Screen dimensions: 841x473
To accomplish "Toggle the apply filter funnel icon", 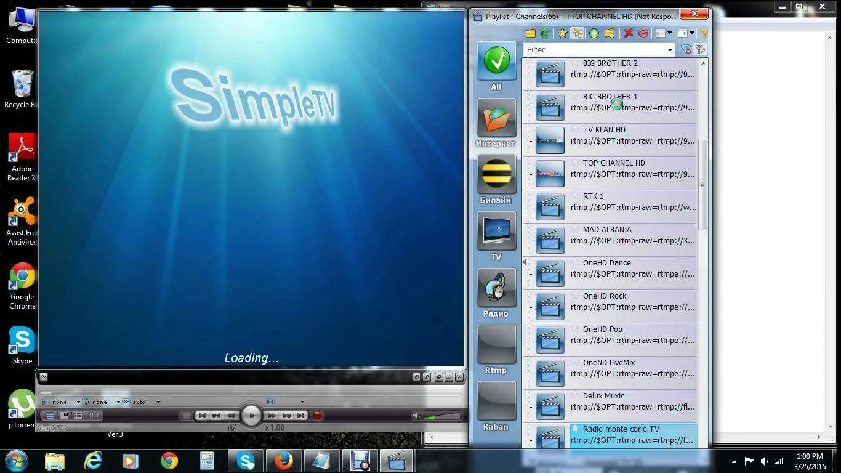I will tap(700, 49).
